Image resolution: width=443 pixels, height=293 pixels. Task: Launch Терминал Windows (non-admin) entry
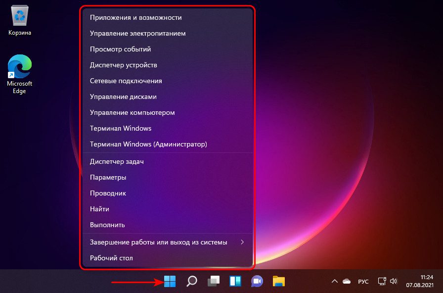coord(168,128)
